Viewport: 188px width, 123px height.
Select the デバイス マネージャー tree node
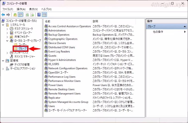click(25, 56)
